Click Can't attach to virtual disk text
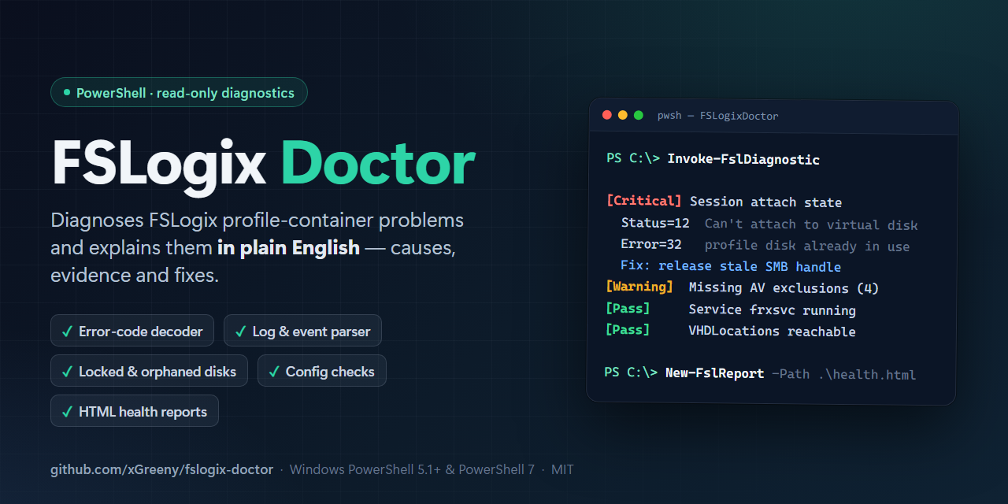1008x504 pixels. pyautogui.click(x=811, y=224)
